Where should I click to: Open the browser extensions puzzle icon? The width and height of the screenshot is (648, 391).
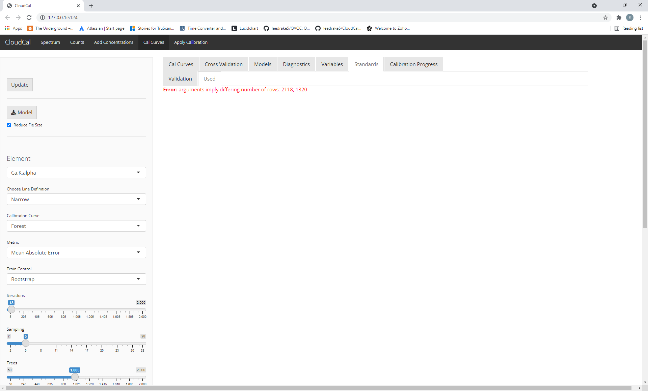click(x=619, y=18)
